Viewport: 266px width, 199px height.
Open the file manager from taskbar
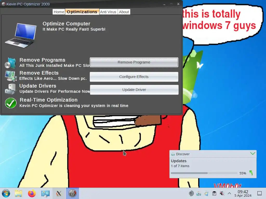point(18,193)
